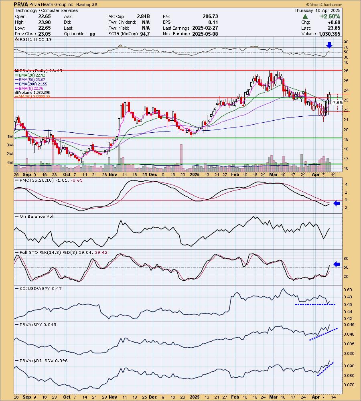Viewport: 361px width, 401px height.
Task: Click the PRVA (Daily) price legend entry
Action: (x=39, y=71)
